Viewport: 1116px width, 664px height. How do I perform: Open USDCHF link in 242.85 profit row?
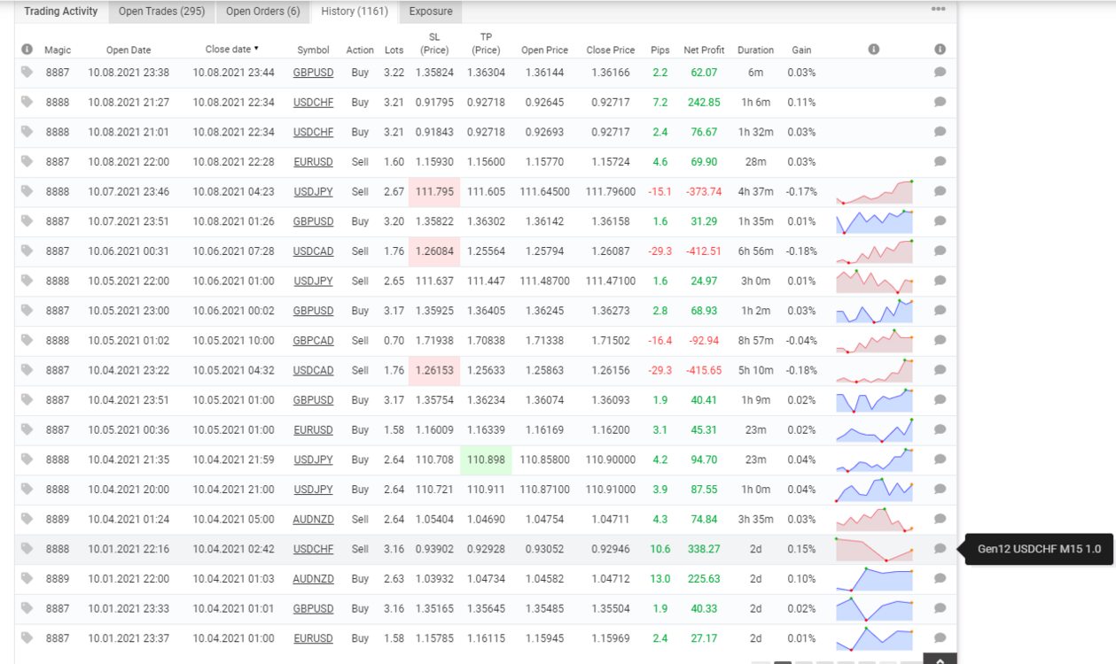coord(313,103)
